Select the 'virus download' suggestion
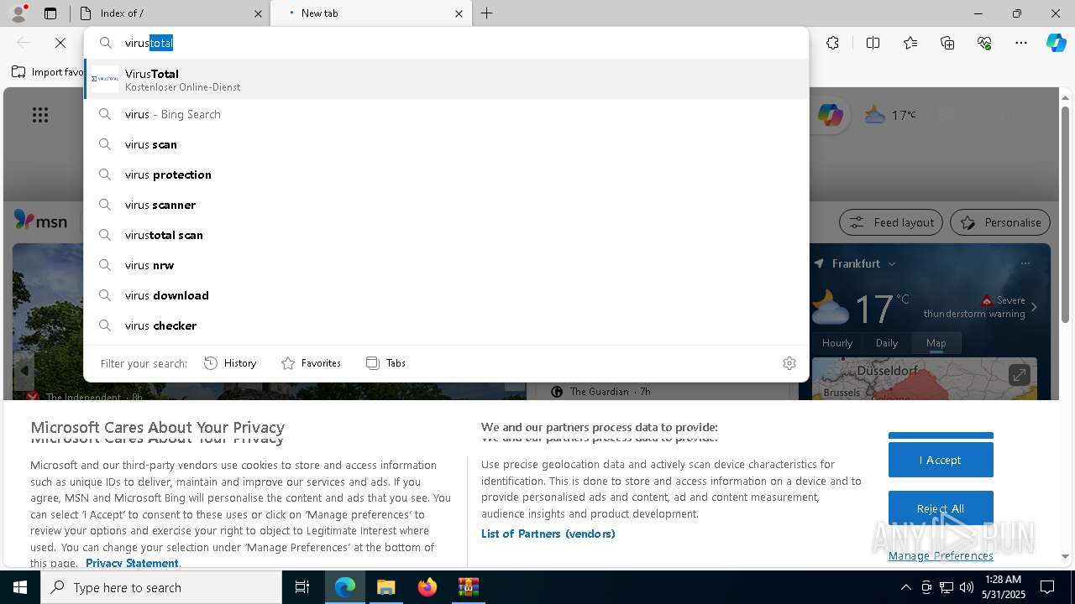 (446, 295)
